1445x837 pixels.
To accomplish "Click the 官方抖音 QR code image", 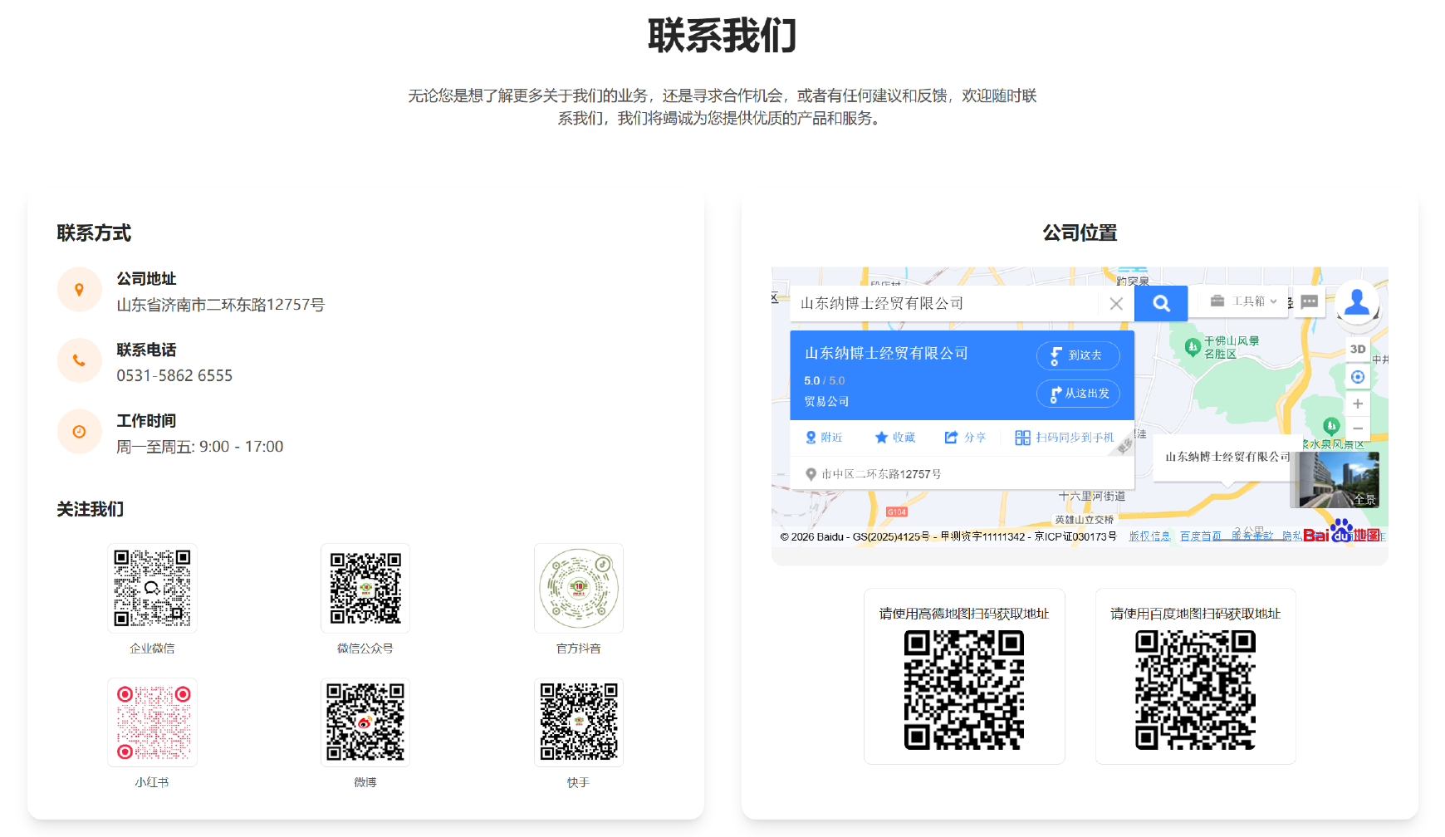I will coord(579,589).
